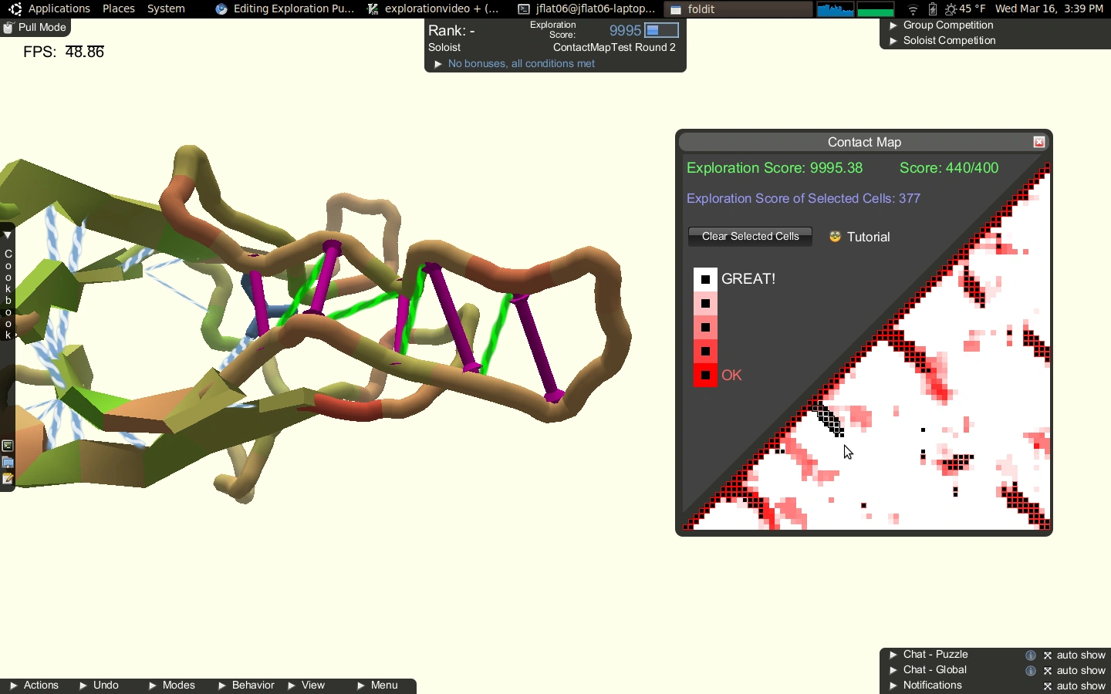Screen dimensions: 1111x694
Task: Switch to the 'Editing Exploration Pu...' browser window
Action: click(x=285, y=9)
